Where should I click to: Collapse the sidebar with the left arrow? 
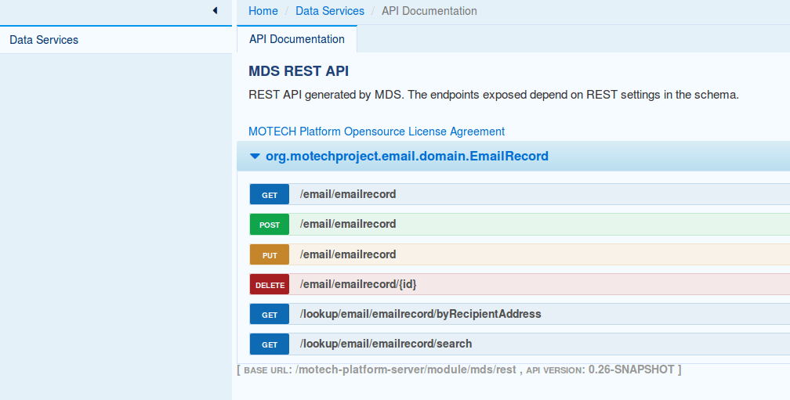215,10
